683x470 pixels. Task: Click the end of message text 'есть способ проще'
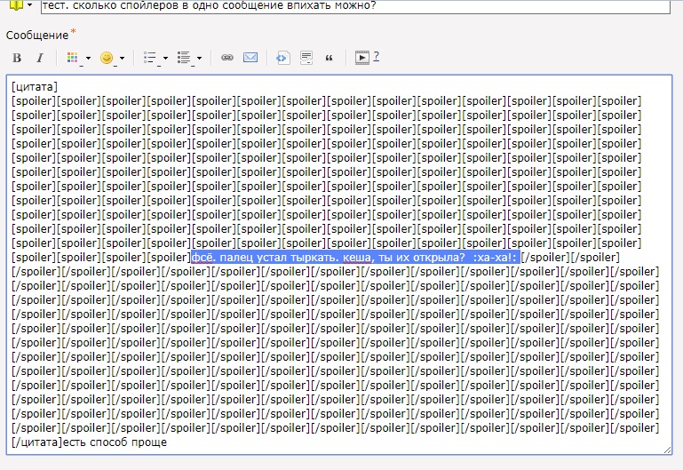pos(167,442)
